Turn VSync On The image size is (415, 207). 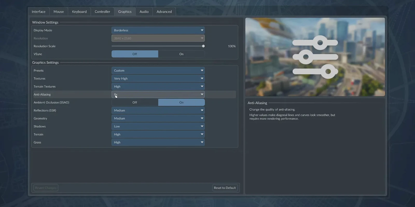[181, 54]
